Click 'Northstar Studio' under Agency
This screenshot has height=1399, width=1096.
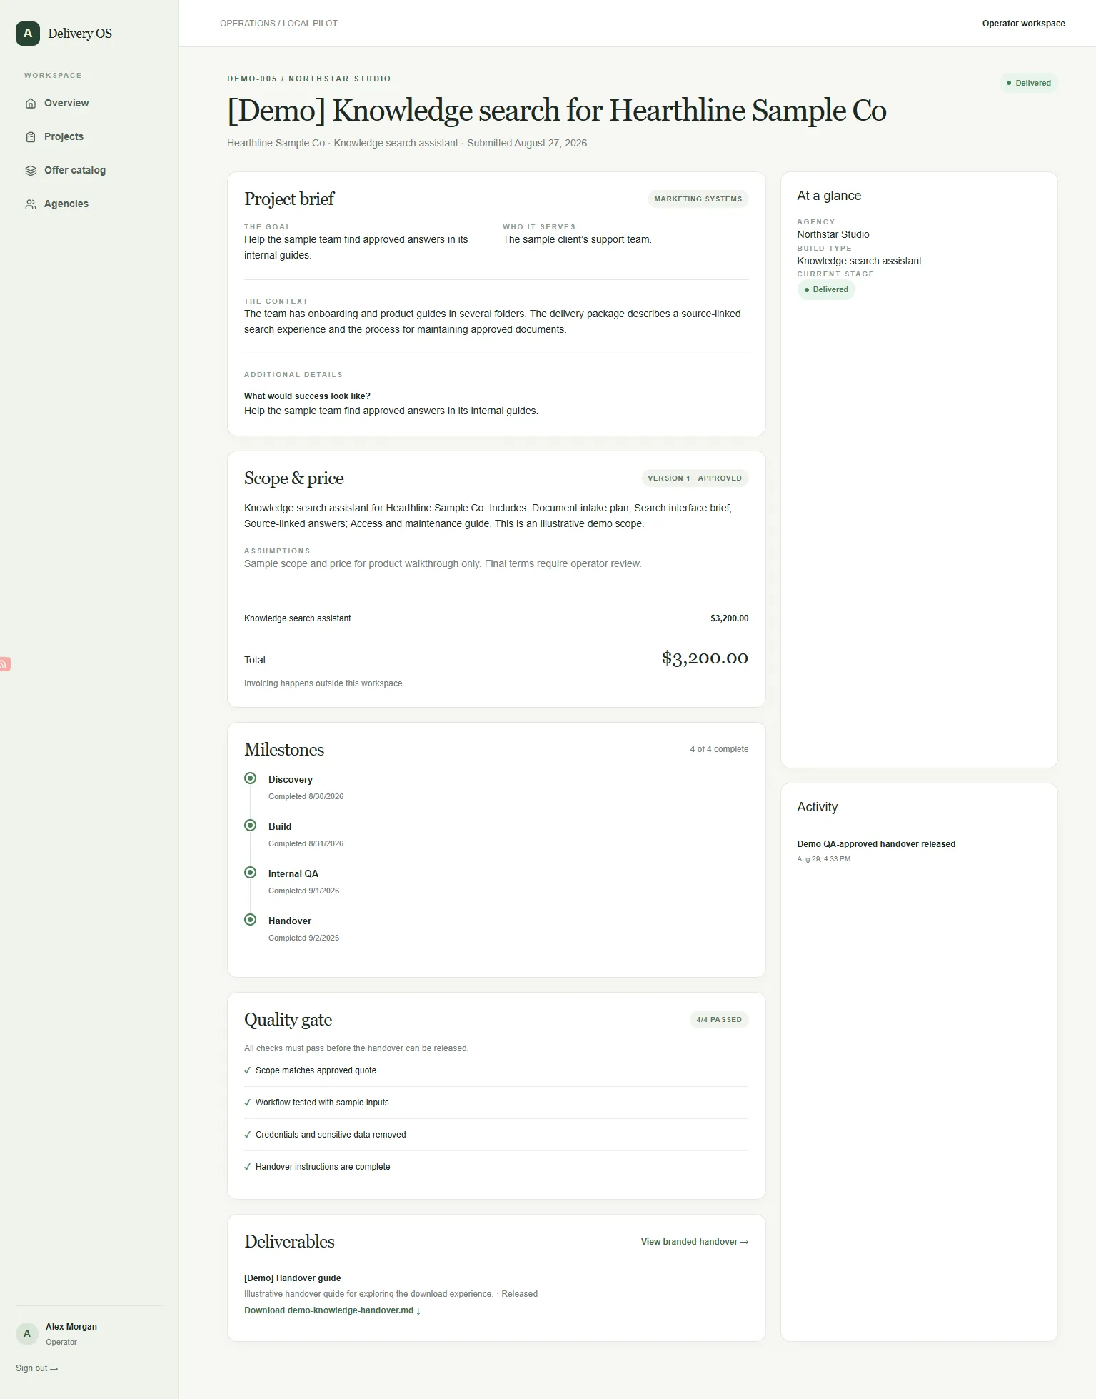point(833,234)
